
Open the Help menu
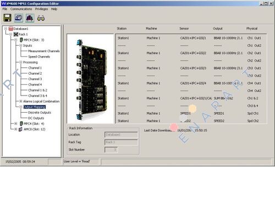[x=54, y=9]
